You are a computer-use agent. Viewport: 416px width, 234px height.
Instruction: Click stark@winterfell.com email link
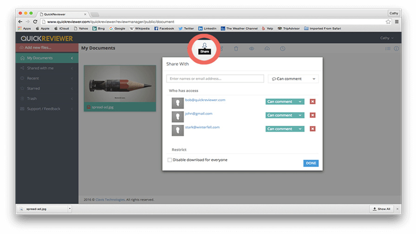(202, 127)
